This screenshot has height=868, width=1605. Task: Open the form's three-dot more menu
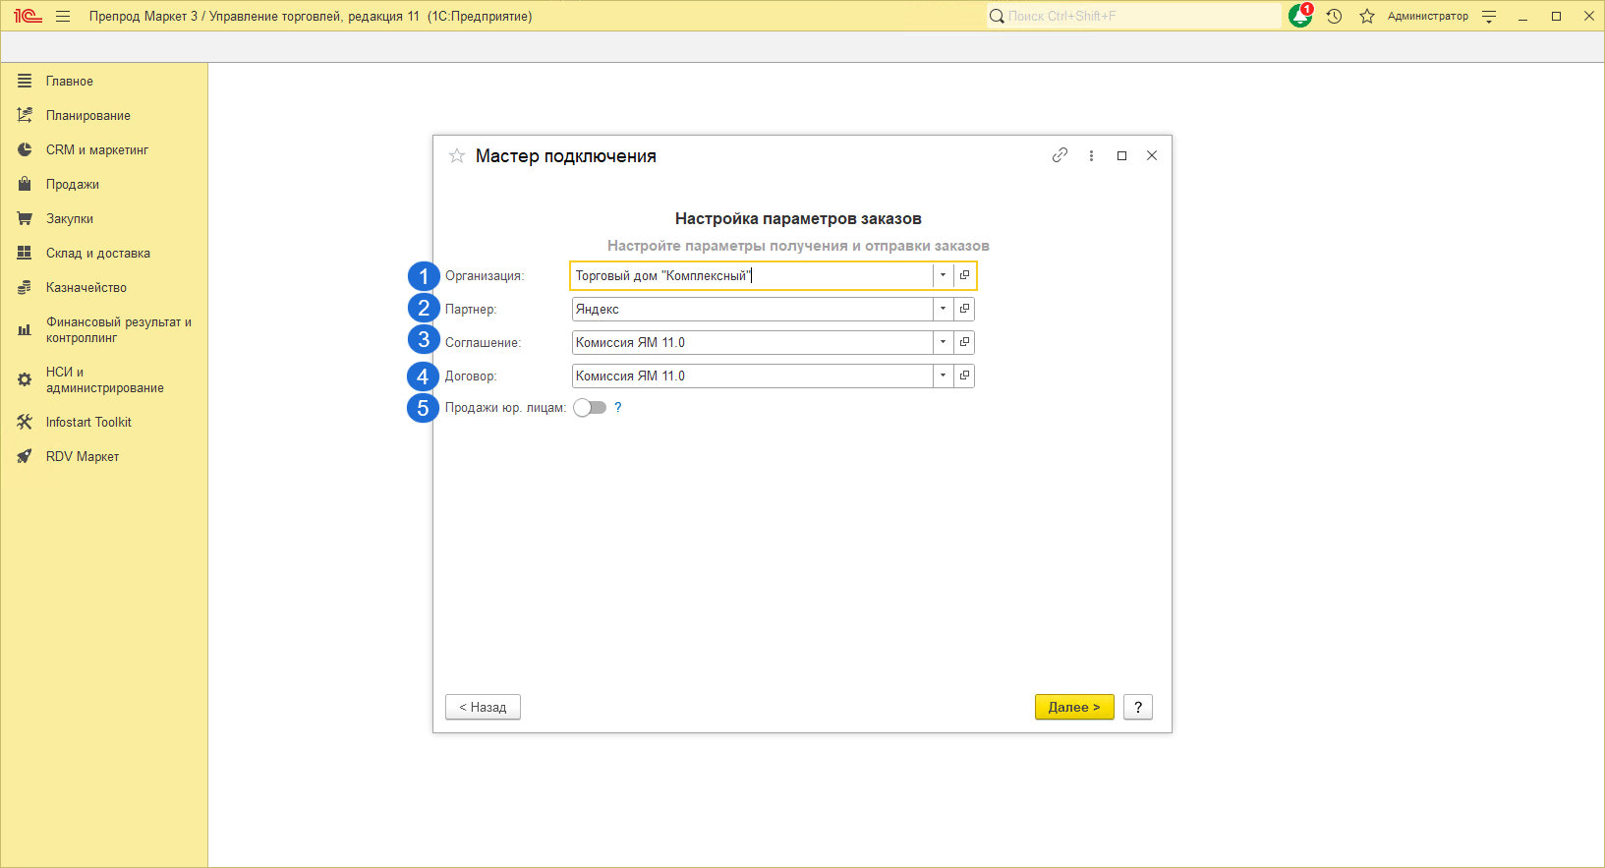pyautogui.click(x=1091, y=155)
